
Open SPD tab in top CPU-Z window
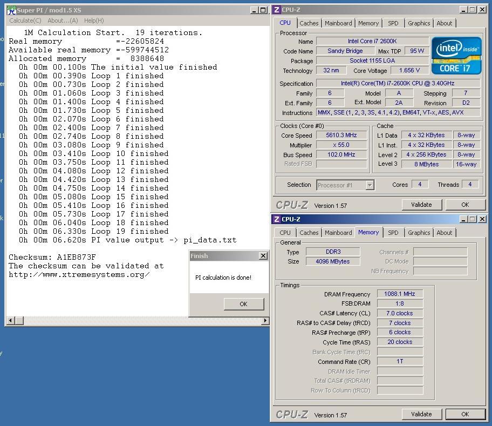pos(393,23)
